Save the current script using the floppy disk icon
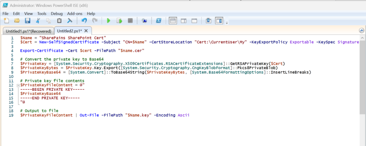 [28, 21]
